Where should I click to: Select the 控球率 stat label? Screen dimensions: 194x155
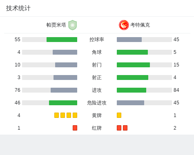[x=97, y=40]
